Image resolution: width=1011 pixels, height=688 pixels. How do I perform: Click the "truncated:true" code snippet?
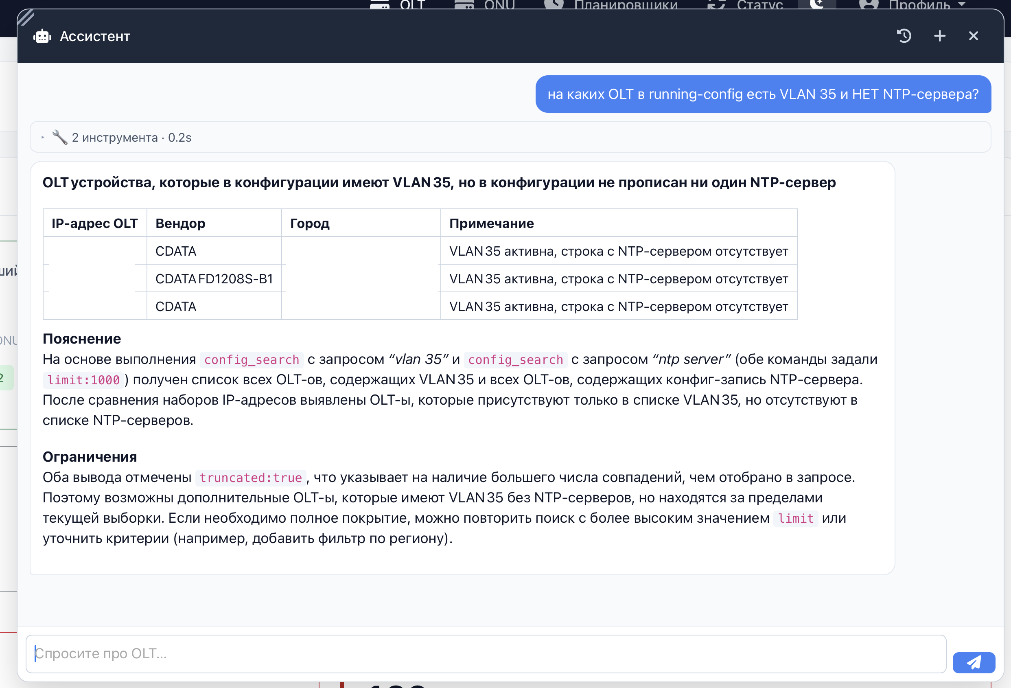(x=251, y=478)
